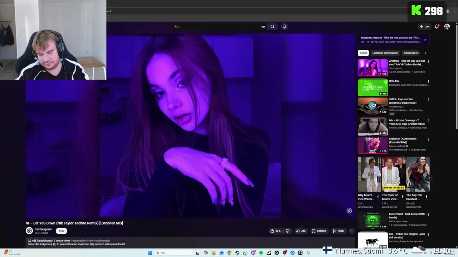
Task: Dislike the video with thumbs down
Action: (x=287, y=231)
